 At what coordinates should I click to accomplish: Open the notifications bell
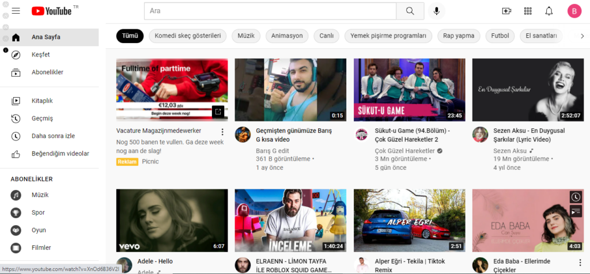(x=549, y=12)
